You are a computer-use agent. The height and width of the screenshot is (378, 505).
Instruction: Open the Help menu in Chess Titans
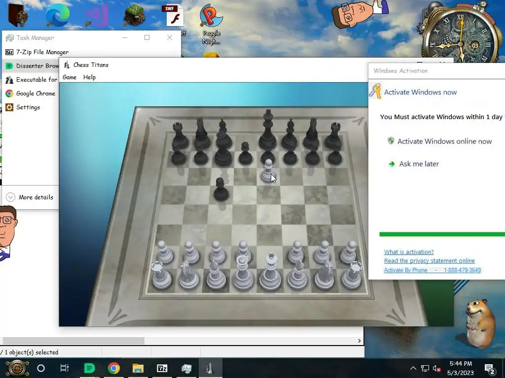click(x=89, y=77)
